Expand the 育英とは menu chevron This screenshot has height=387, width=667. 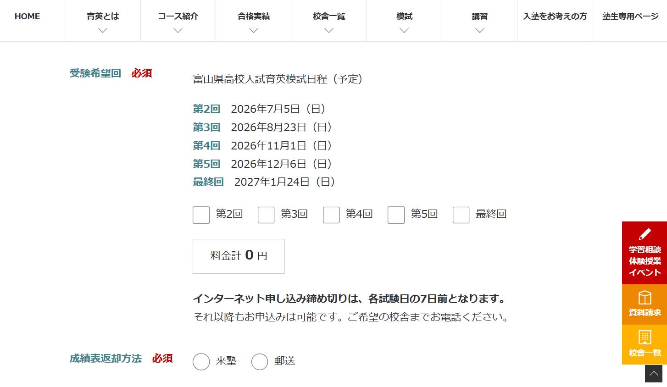tap(103, 30)
